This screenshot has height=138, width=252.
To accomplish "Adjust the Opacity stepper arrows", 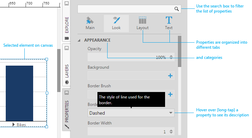I will 171,57.
